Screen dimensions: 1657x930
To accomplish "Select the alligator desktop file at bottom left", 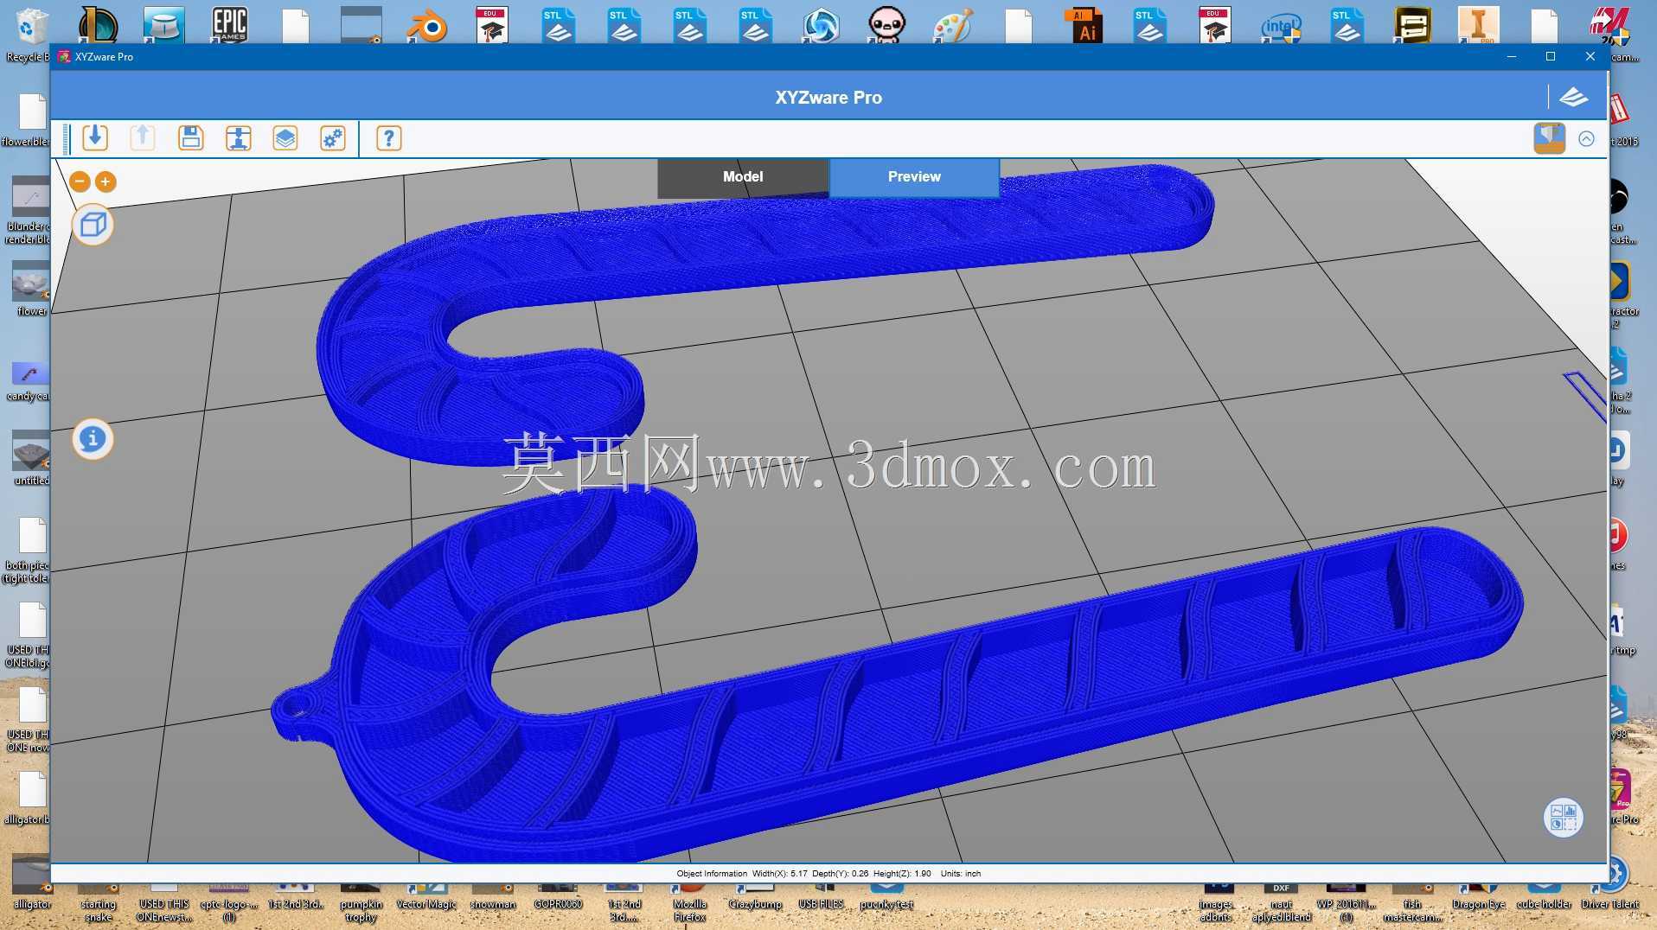I will tap(31, 883).
